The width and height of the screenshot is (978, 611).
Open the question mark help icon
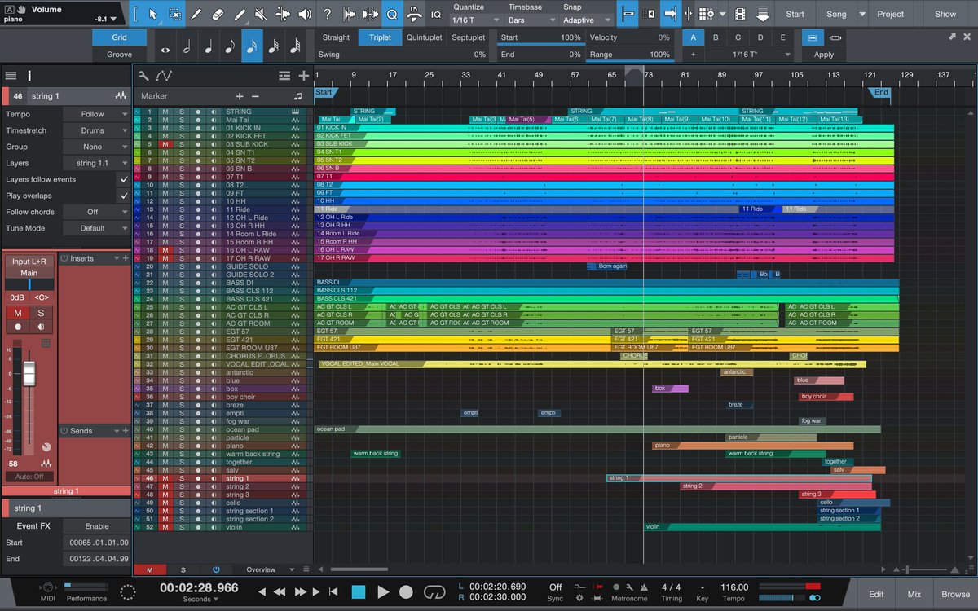327,14
